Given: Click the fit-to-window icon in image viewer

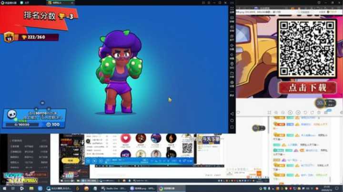Looking at the screenshot, I should click(x=269, y=112).
